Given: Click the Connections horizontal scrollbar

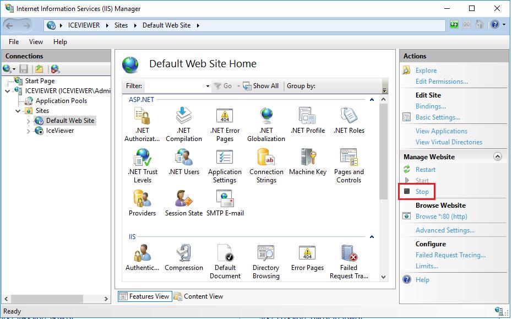Looking at the screenshot, I should (47, 299).
